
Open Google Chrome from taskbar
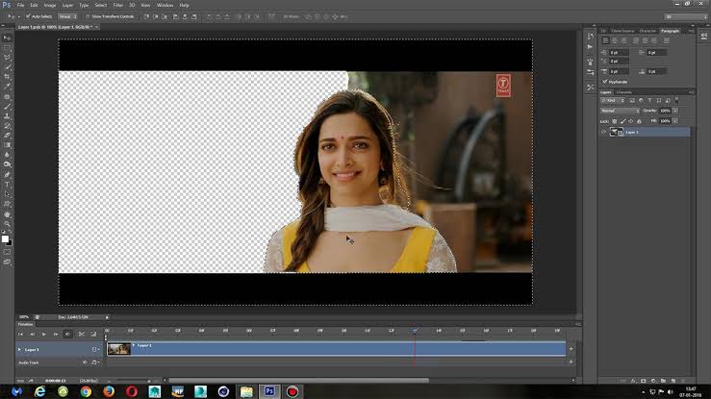86,391
